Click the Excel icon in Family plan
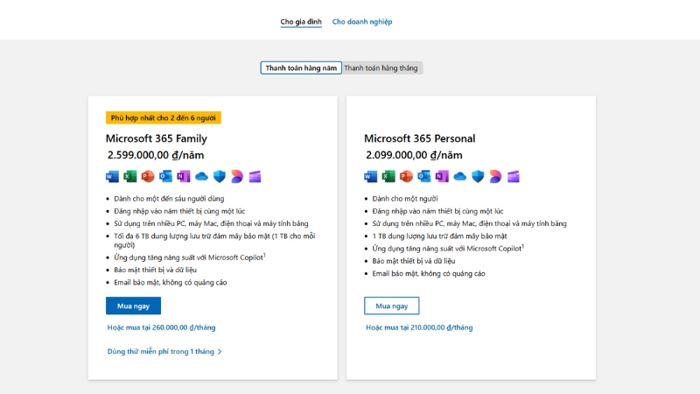The width and height of the screenshot is (700, 394). pos(129,177)
